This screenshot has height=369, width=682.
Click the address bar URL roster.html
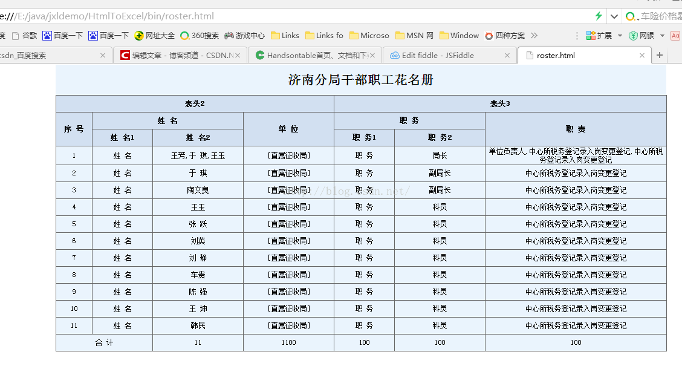click(x=107, y=16)
